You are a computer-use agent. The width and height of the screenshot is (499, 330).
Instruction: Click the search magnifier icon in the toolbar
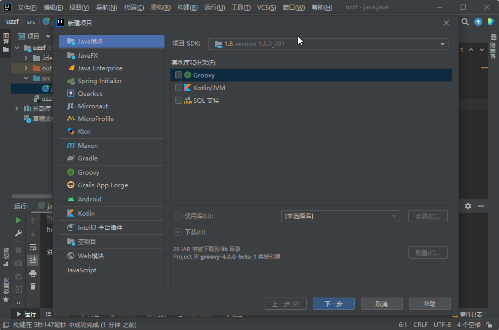tap(465, 22)
